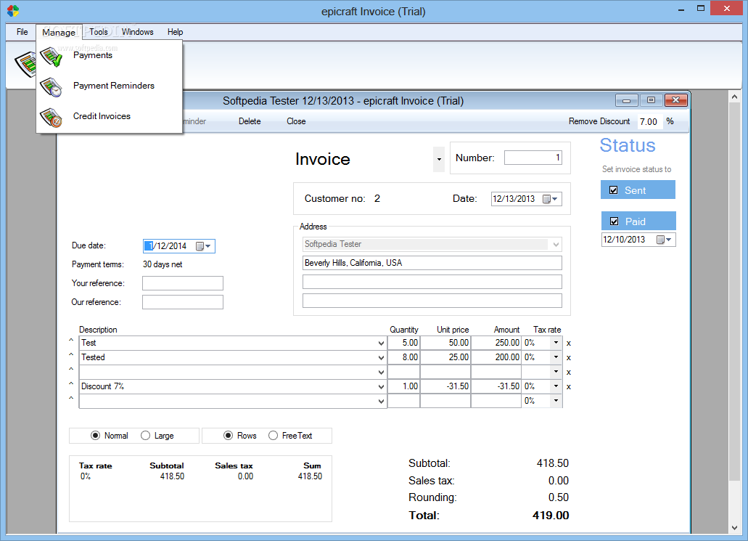Click Delete in invoice toolbar

pyautogui.click(x=250, y=121)
